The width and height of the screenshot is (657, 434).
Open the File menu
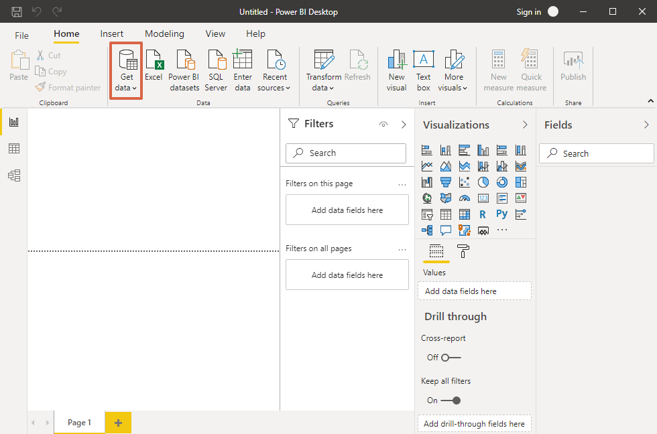(22, 35)
